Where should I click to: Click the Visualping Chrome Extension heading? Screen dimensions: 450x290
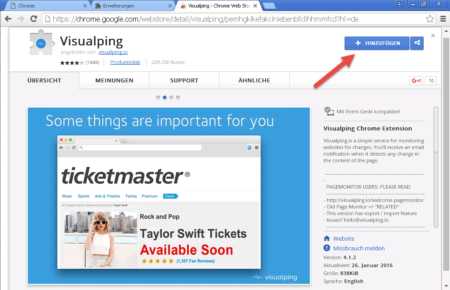tap(368, 129)
